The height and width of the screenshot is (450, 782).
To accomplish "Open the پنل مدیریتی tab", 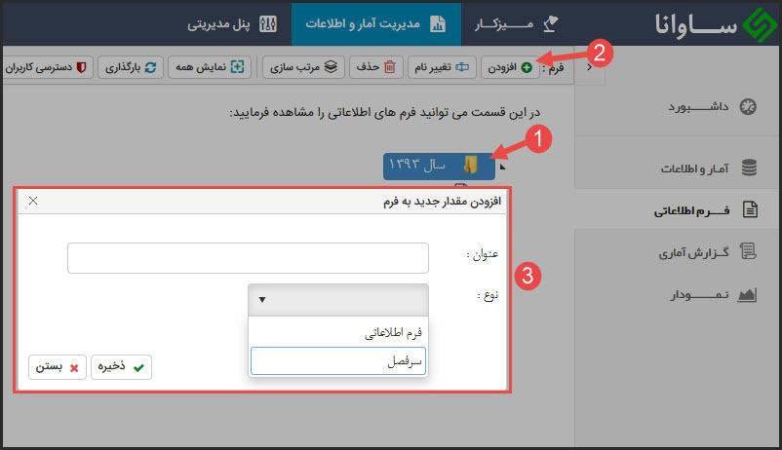I will [x=232, y=24].
